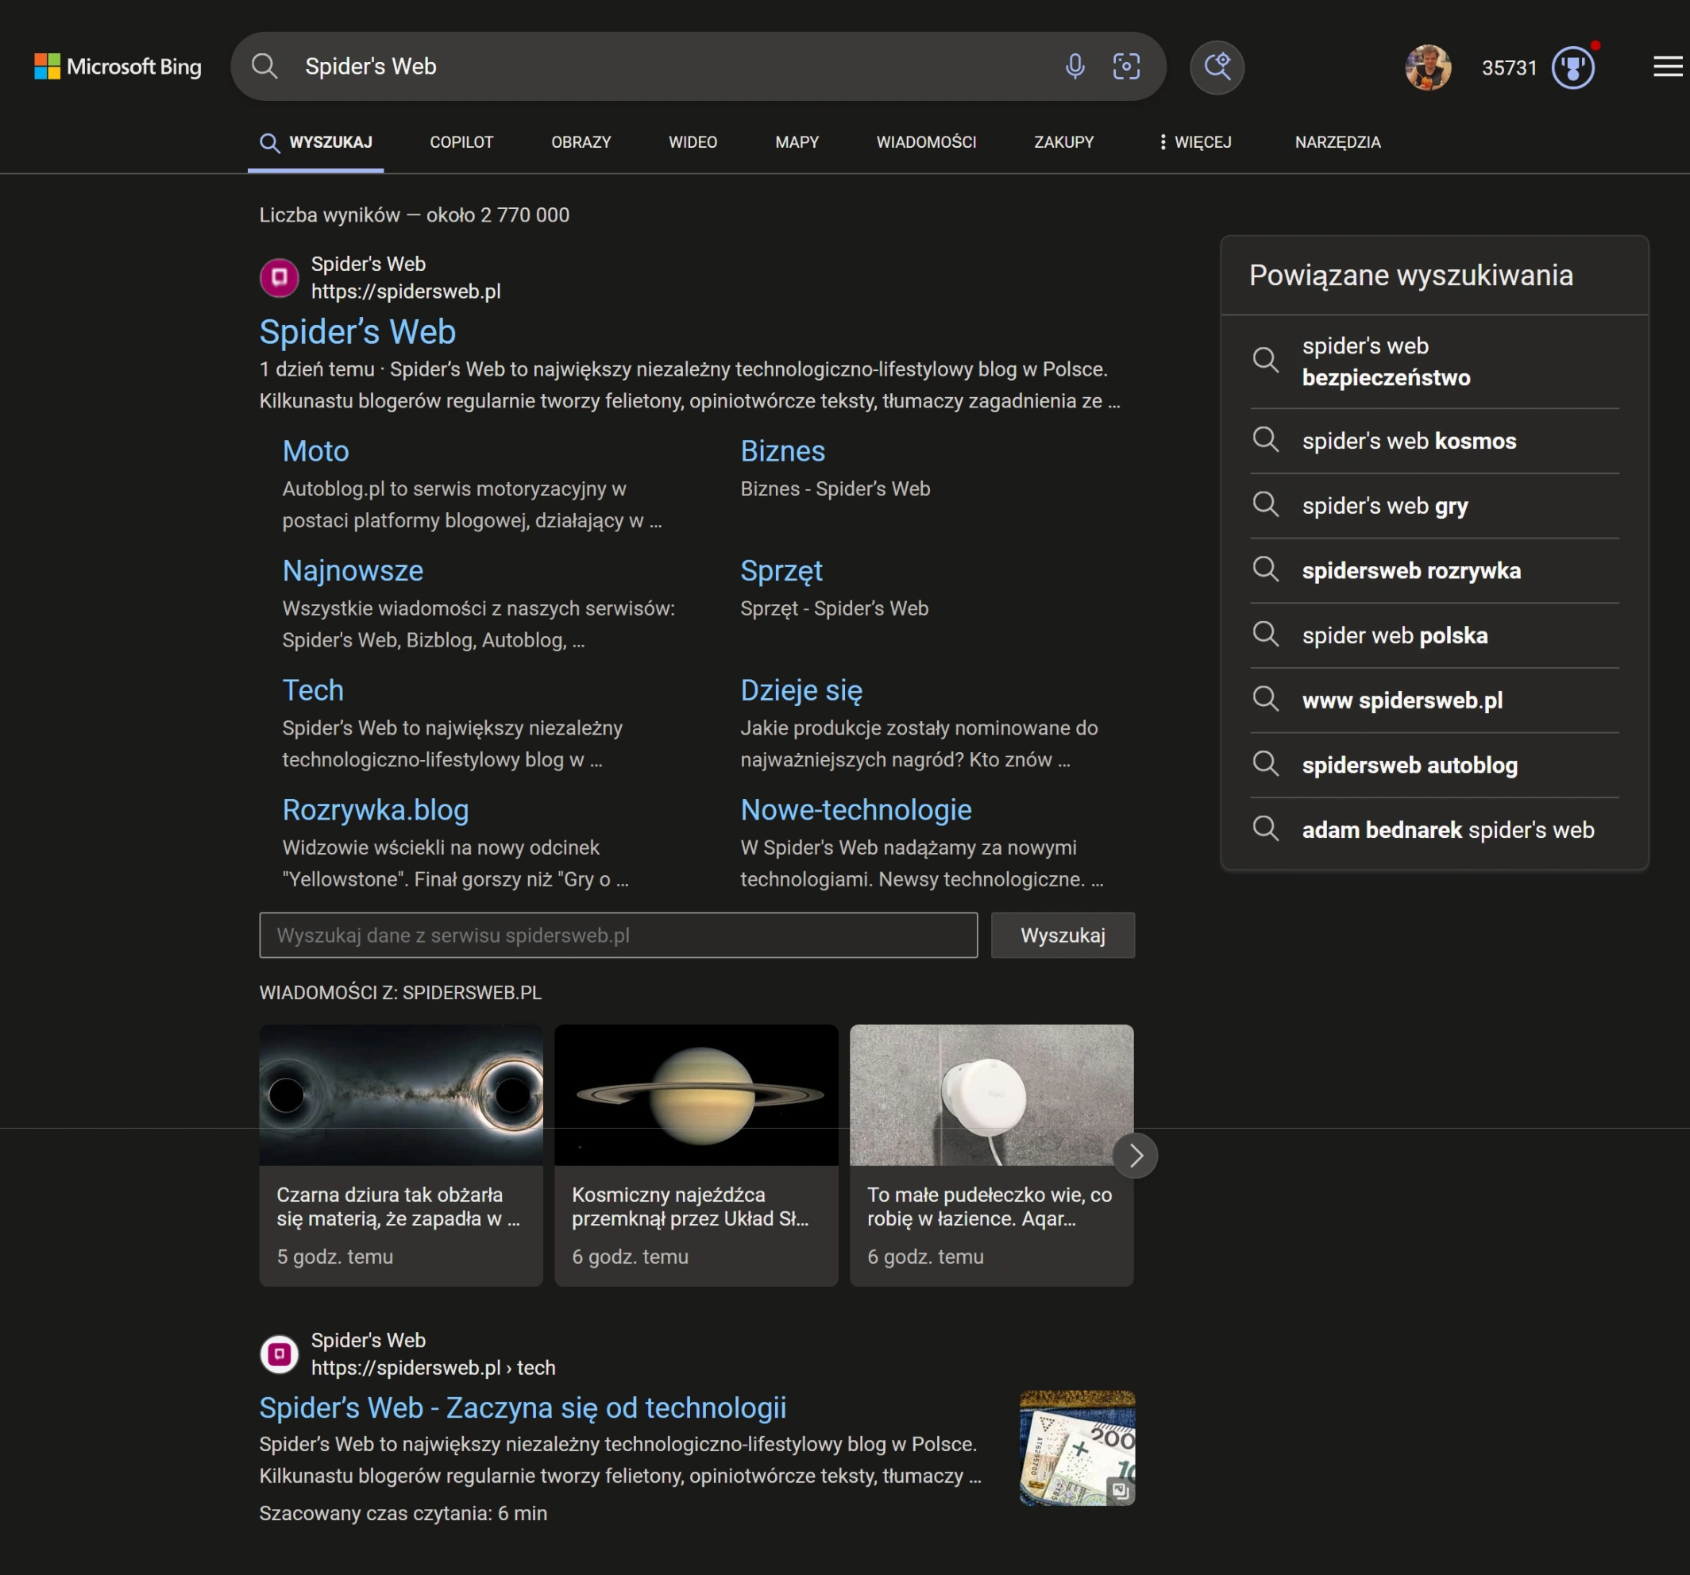This screenshot has width=1690, height=1575.
Task: Switch to the Obrazy tab
Action: point(581,142)
